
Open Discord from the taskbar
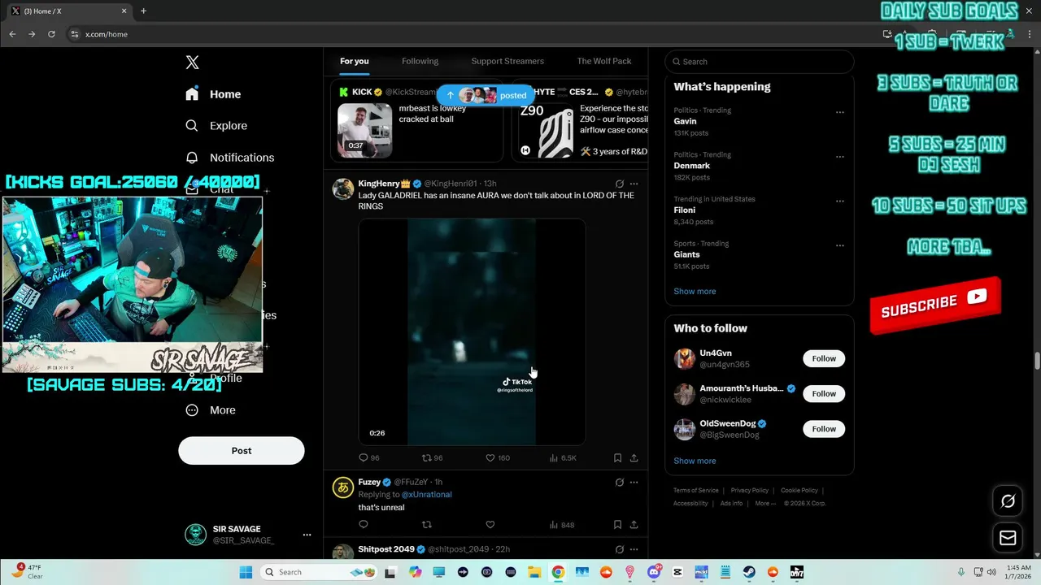[x=654, y=572]
